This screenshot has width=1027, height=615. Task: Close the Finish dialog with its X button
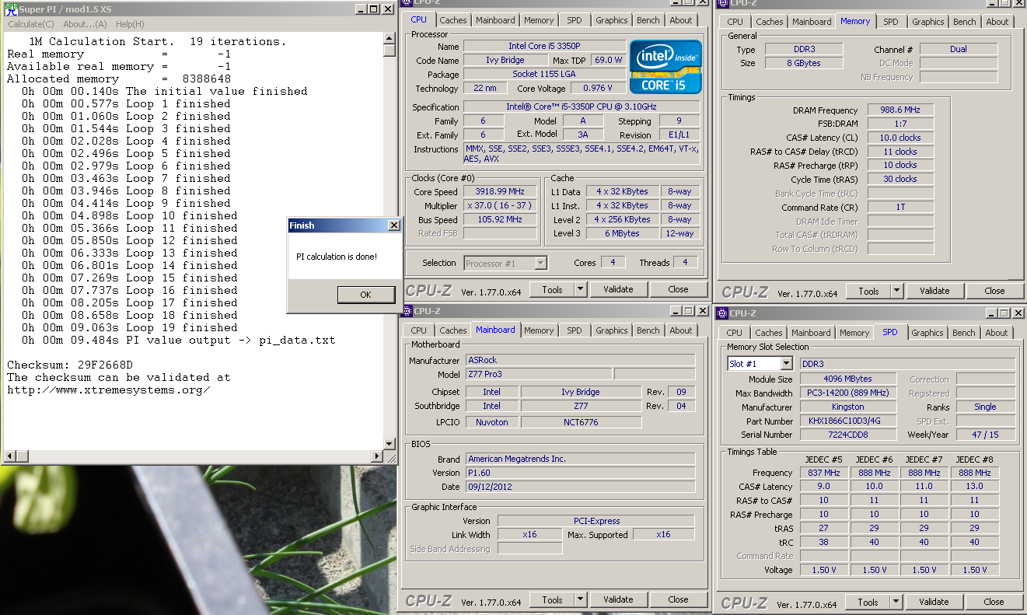(393, 225)
